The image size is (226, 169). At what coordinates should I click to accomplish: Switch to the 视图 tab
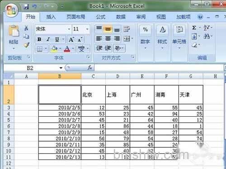(x=161, y=17)
